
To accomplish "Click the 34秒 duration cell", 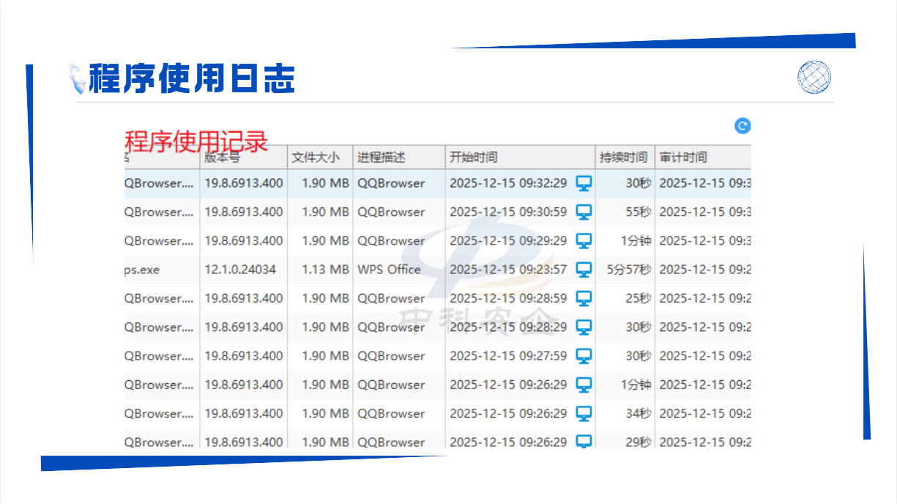I will [x=639, y=413].
